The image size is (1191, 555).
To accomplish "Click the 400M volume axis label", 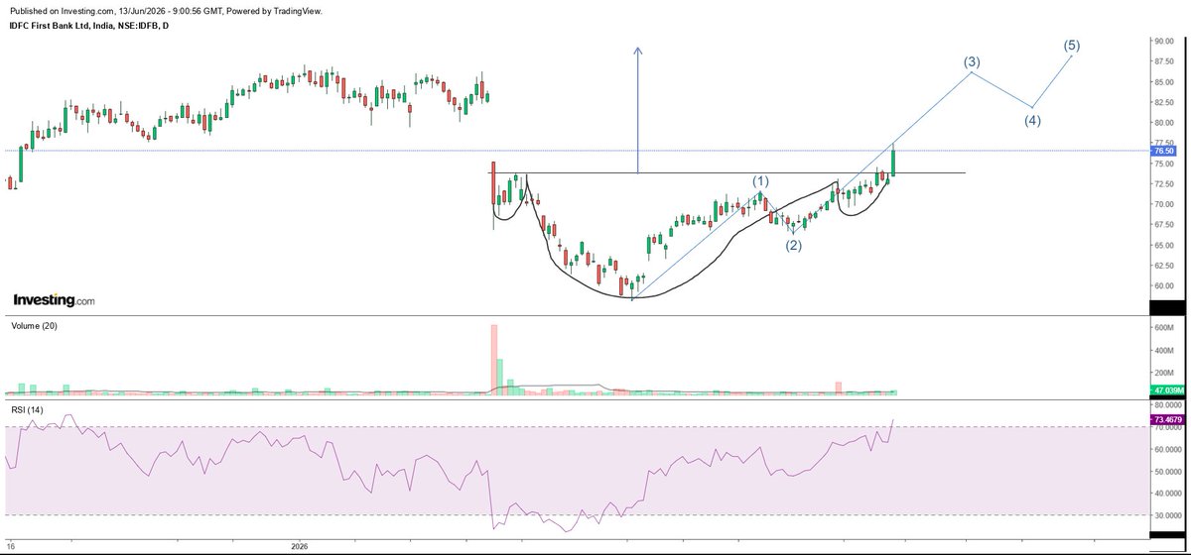I will point(1162,352).
